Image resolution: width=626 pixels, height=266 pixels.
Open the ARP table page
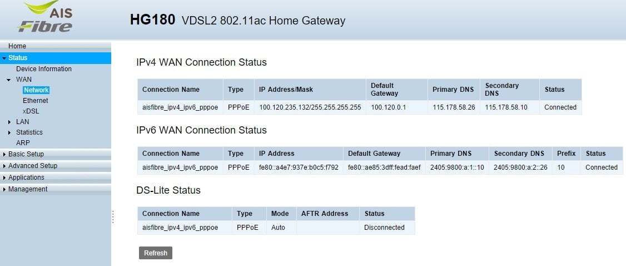(23, 143)
